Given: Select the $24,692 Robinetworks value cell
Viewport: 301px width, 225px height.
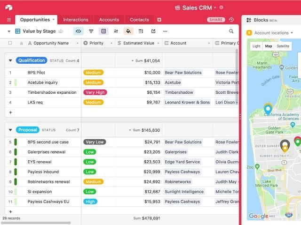Looking at the screenshot, I should coord(139,182).
